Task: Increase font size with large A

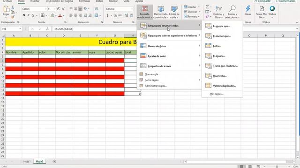Action: (x=59, y=9)
